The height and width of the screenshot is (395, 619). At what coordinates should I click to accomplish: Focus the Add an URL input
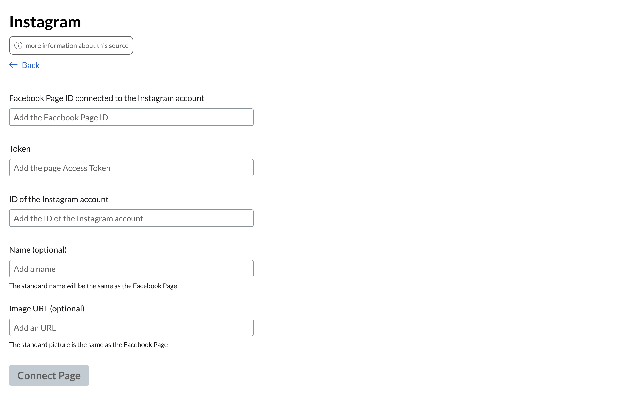click(131, 328)
